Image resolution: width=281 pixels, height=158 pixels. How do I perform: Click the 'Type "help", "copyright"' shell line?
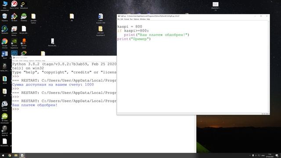coord(64,72)
